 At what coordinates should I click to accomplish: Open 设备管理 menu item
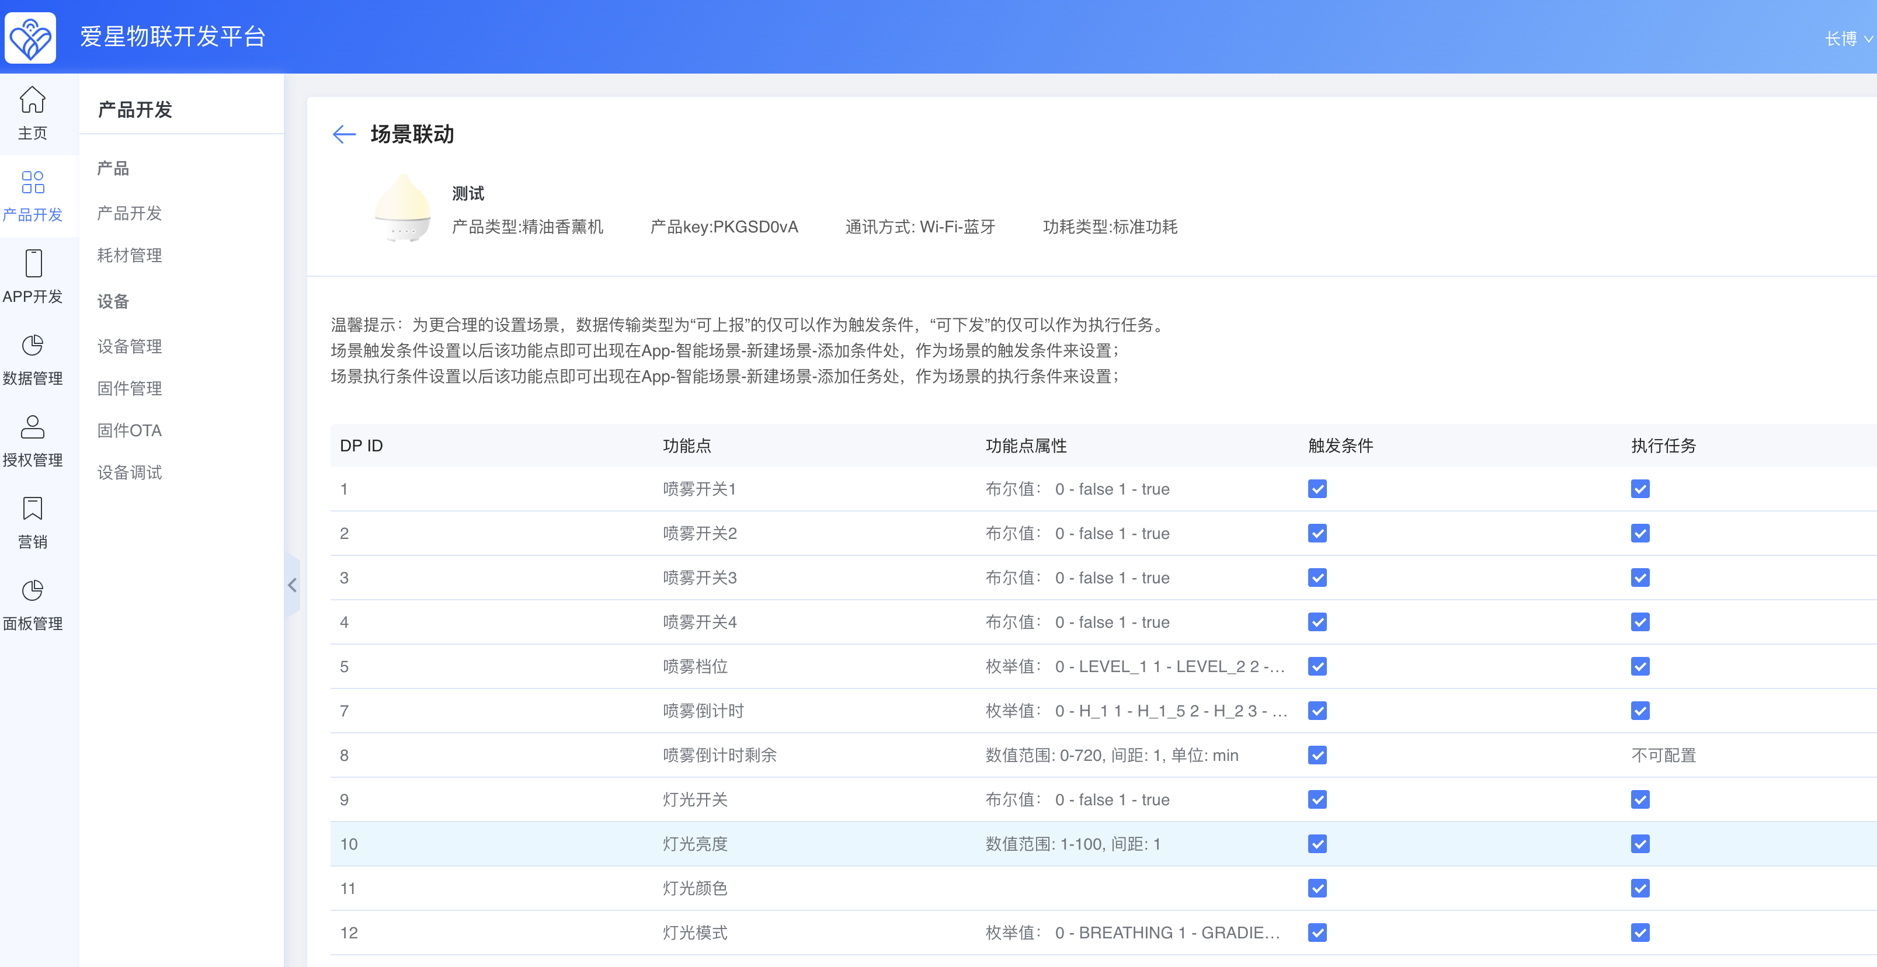130,347
